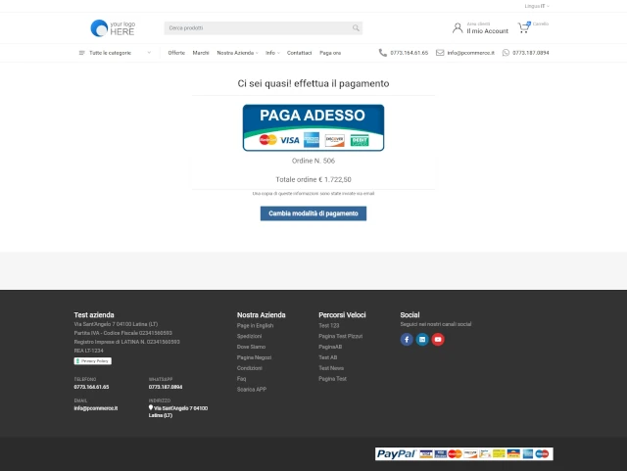Open the Il mio Account link
The width and height of the screenshot is (627, 471).
pyautogui.click(x=488, y=31)
